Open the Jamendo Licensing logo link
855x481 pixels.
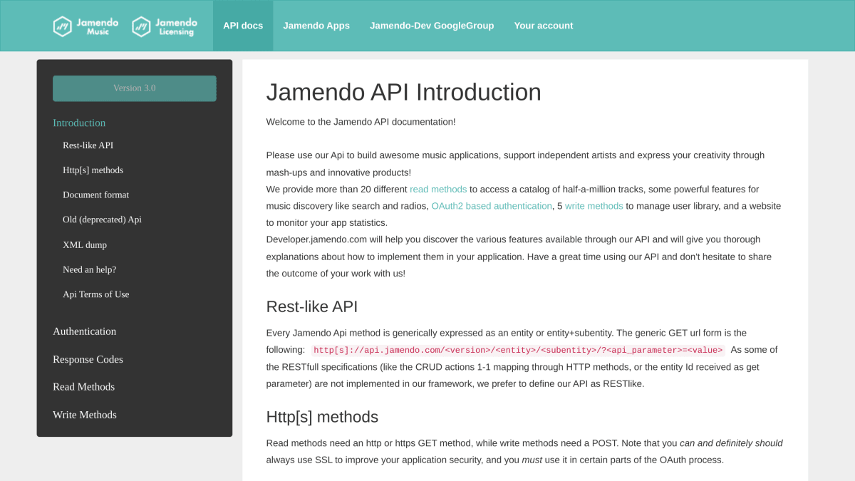coord(164,26)
